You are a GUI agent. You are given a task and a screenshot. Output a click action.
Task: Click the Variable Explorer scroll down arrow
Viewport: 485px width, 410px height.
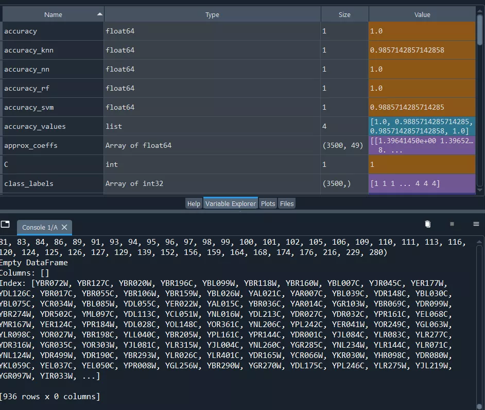[x=480, y=190]
